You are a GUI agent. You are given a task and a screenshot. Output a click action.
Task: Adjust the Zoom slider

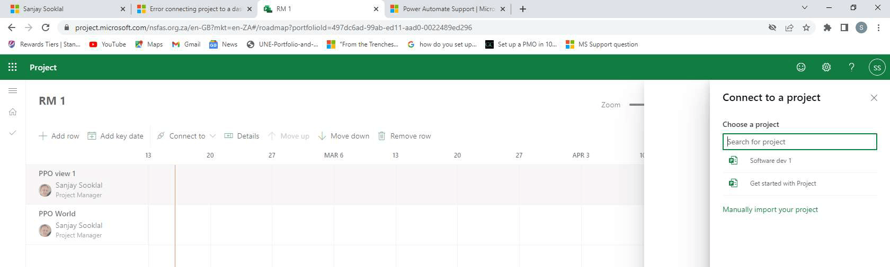(636, 105)
